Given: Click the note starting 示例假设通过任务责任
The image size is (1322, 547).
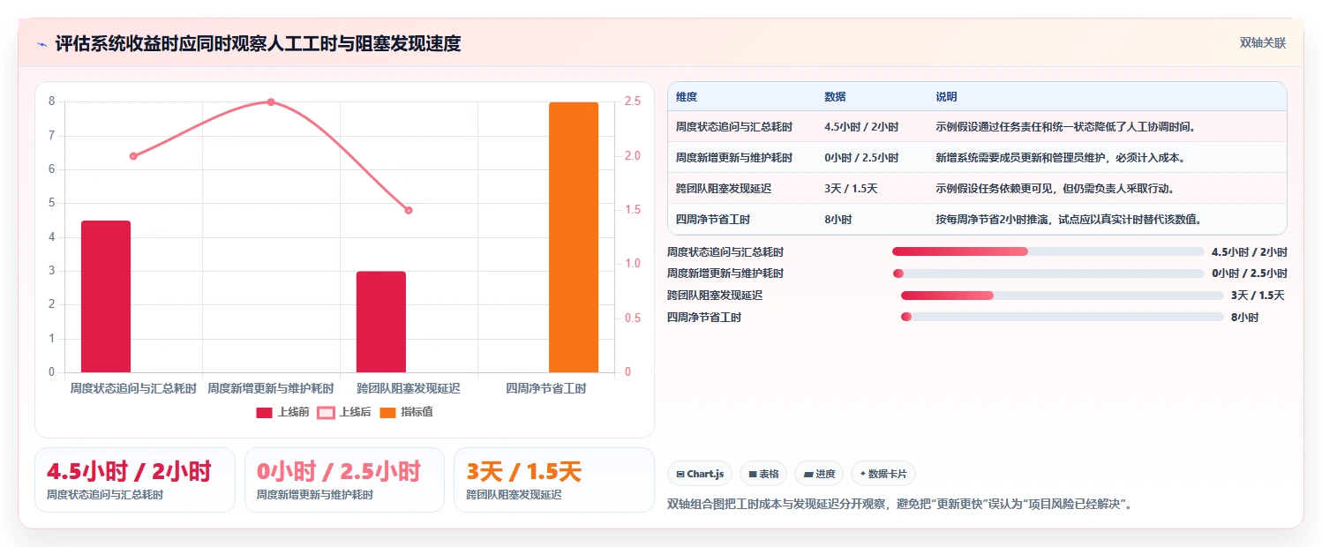Looking at the screenshot, I should tap(1066, 127).
